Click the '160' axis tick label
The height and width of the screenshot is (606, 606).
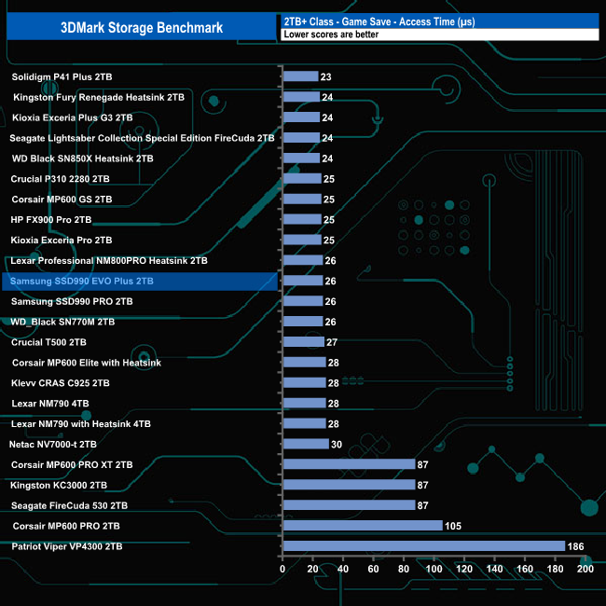click(525, 569)
